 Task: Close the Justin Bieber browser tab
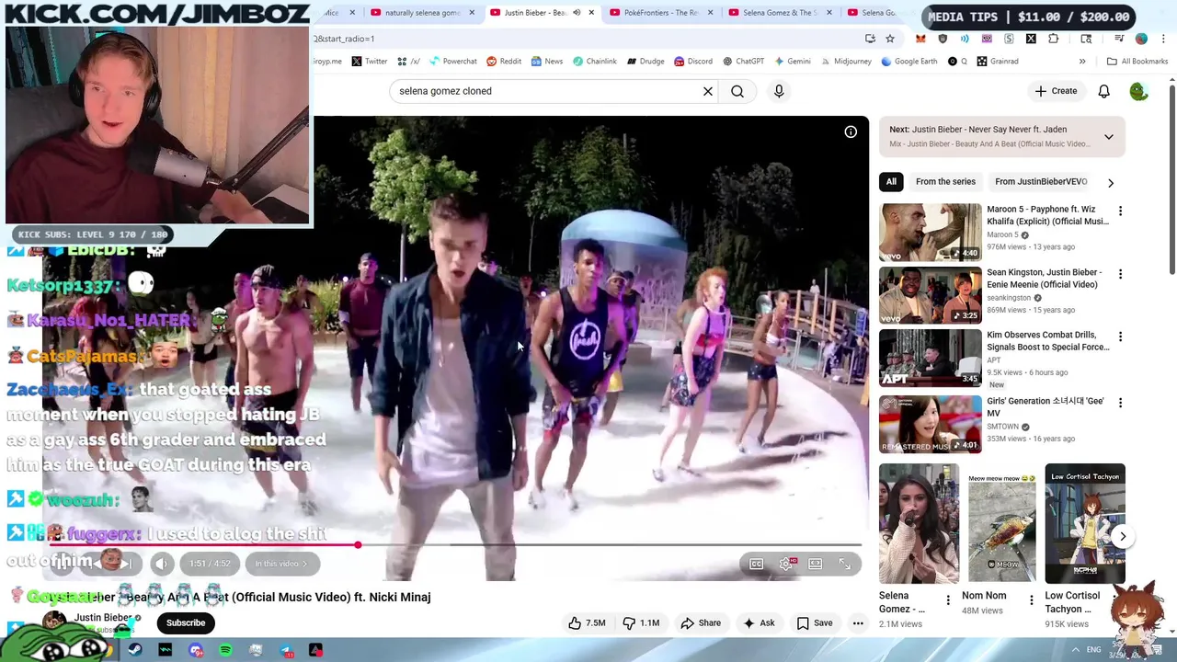(591, 13)
